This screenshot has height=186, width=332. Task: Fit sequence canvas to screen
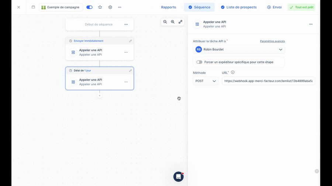[180, 22]
